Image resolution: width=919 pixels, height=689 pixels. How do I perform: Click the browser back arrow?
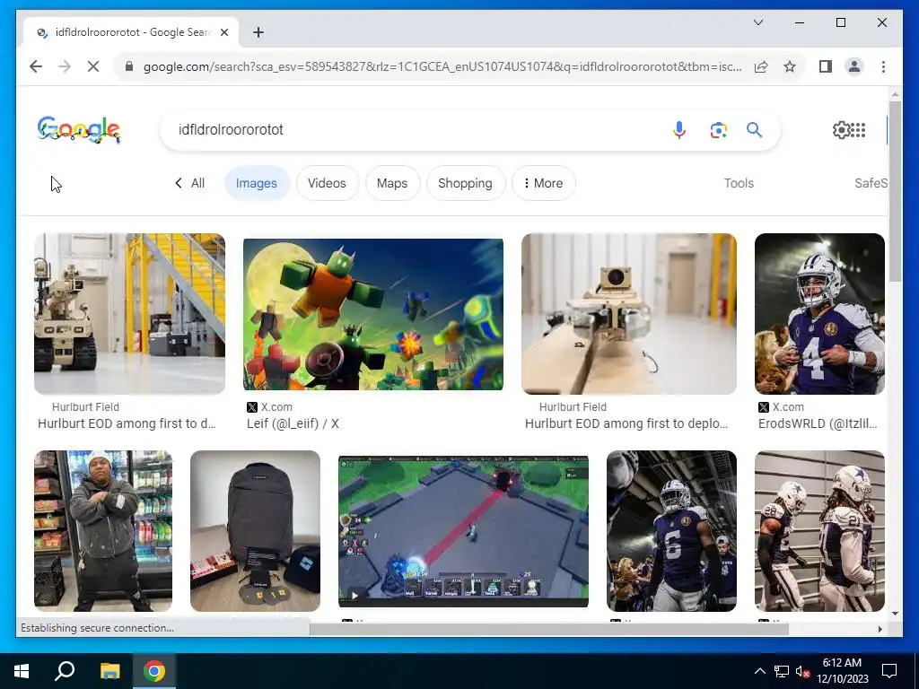pos(36,66)
